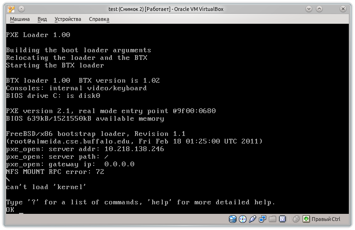
Task: Click the Правый Ctrl host key label
Action: point(326,219)
